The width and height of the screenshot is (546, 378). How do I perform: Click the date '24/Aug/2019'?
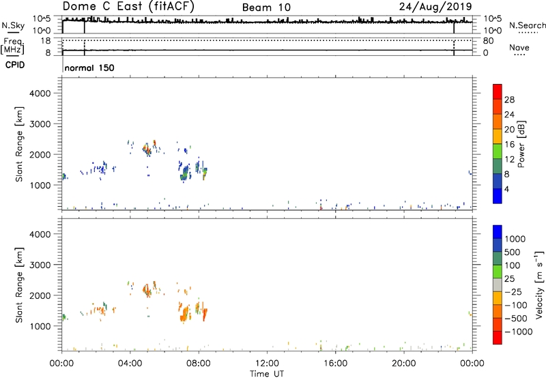pyautogui.click(x=435, y=7)
